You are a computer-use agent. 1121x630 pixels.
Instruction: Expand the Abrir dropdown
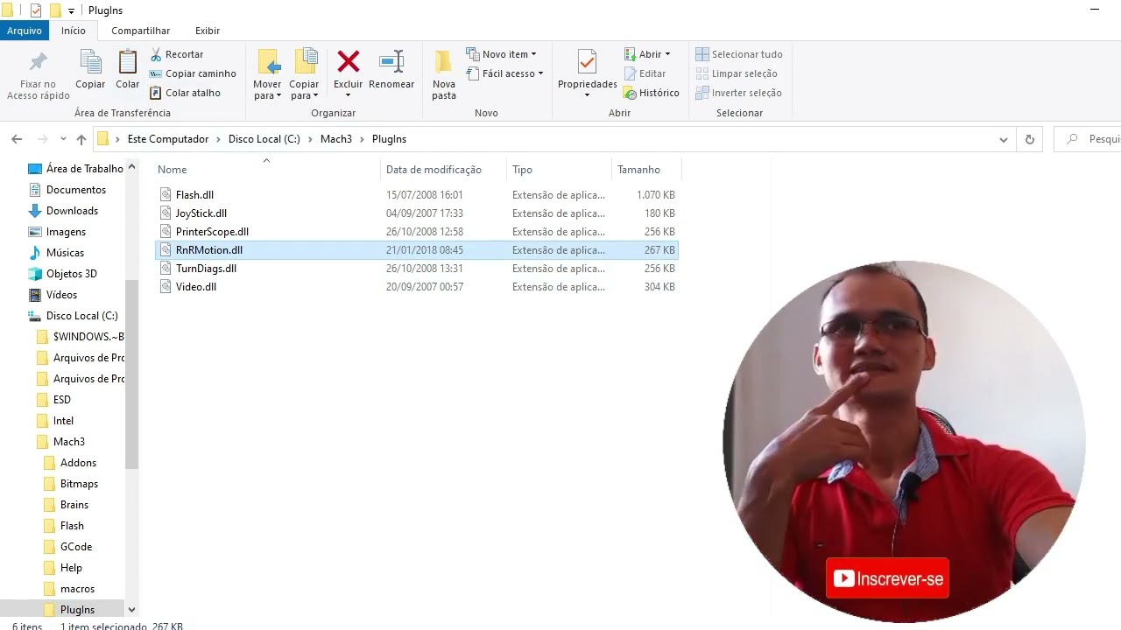[x=647, y=54]
